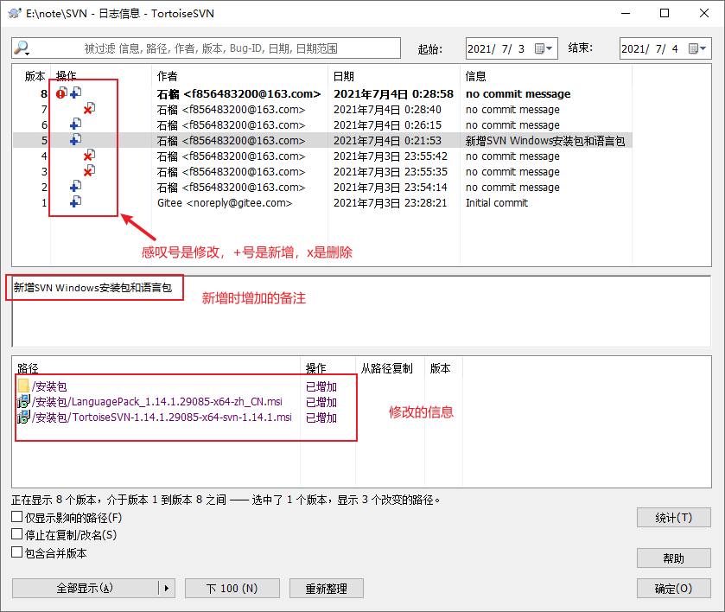Click the 从路径复制 column header
Viewport: 725px width, 612px height.
(386, 368)
